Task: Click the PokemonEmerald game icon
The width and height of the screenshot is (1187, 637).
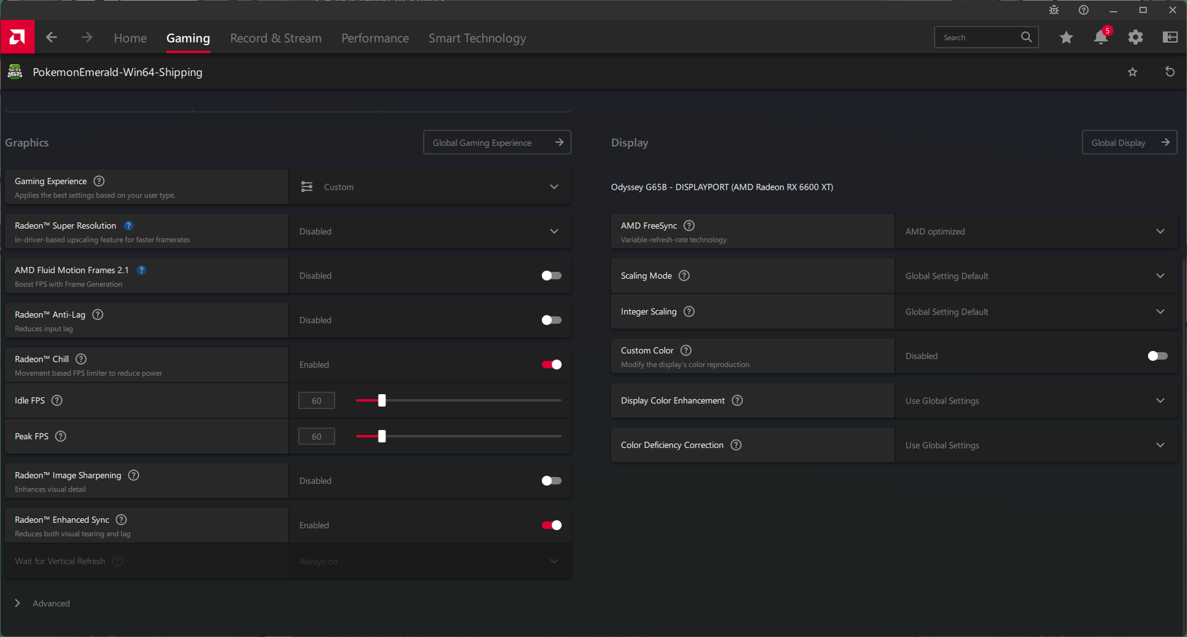Action: [15, 72]
